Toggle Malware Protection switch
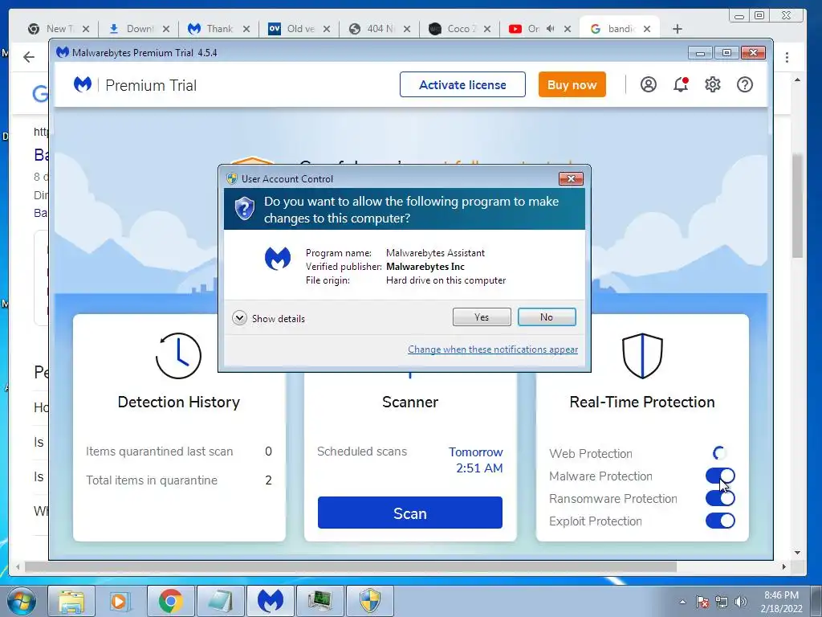The height and width of the screenshot is (617, 822). pyautogui.click(x=720, y=476)
